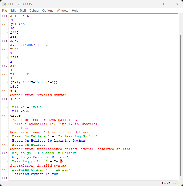Click the input line '2**8'
This screenshot has height=186, width=183.
[x=14, y=32]
